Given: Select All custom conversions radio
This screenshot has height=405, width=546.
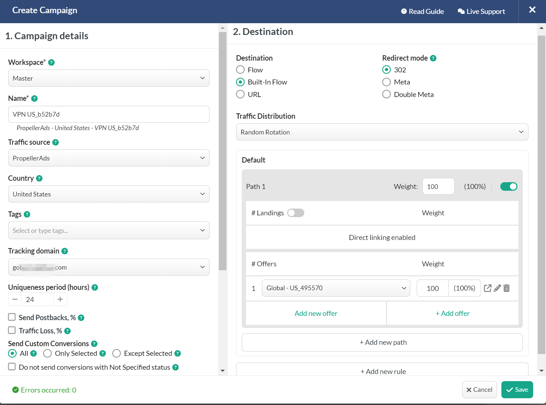Looking at the screenshot, I should click(12, 353).
